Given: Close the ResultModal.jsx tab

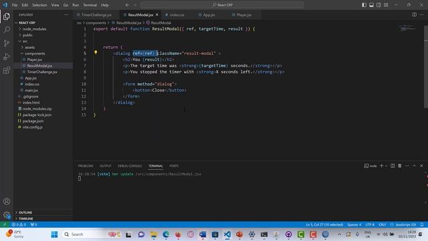Looking at the screenshot, I should pyautogui.click(x=157, y=15).
